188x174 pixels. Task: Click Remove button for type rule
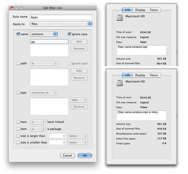point(79,107)
